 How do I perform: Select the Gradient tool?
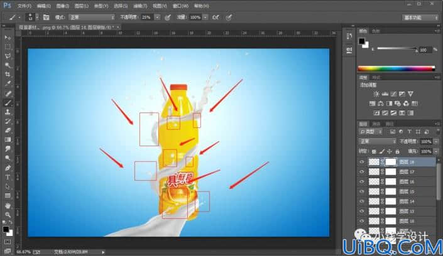tap(8, 140)
